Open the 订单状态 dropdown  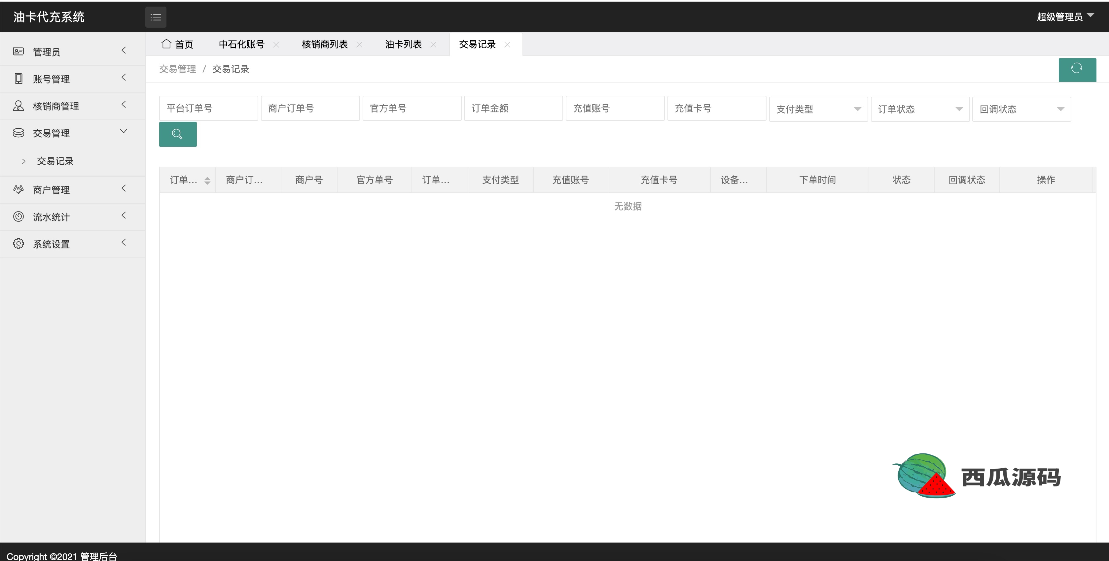pyautogui.click(x=920, y=109)
